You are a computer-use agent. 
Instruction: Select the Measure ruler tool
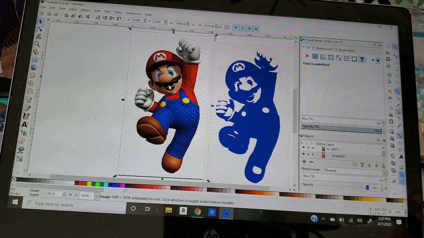[36, 52]
